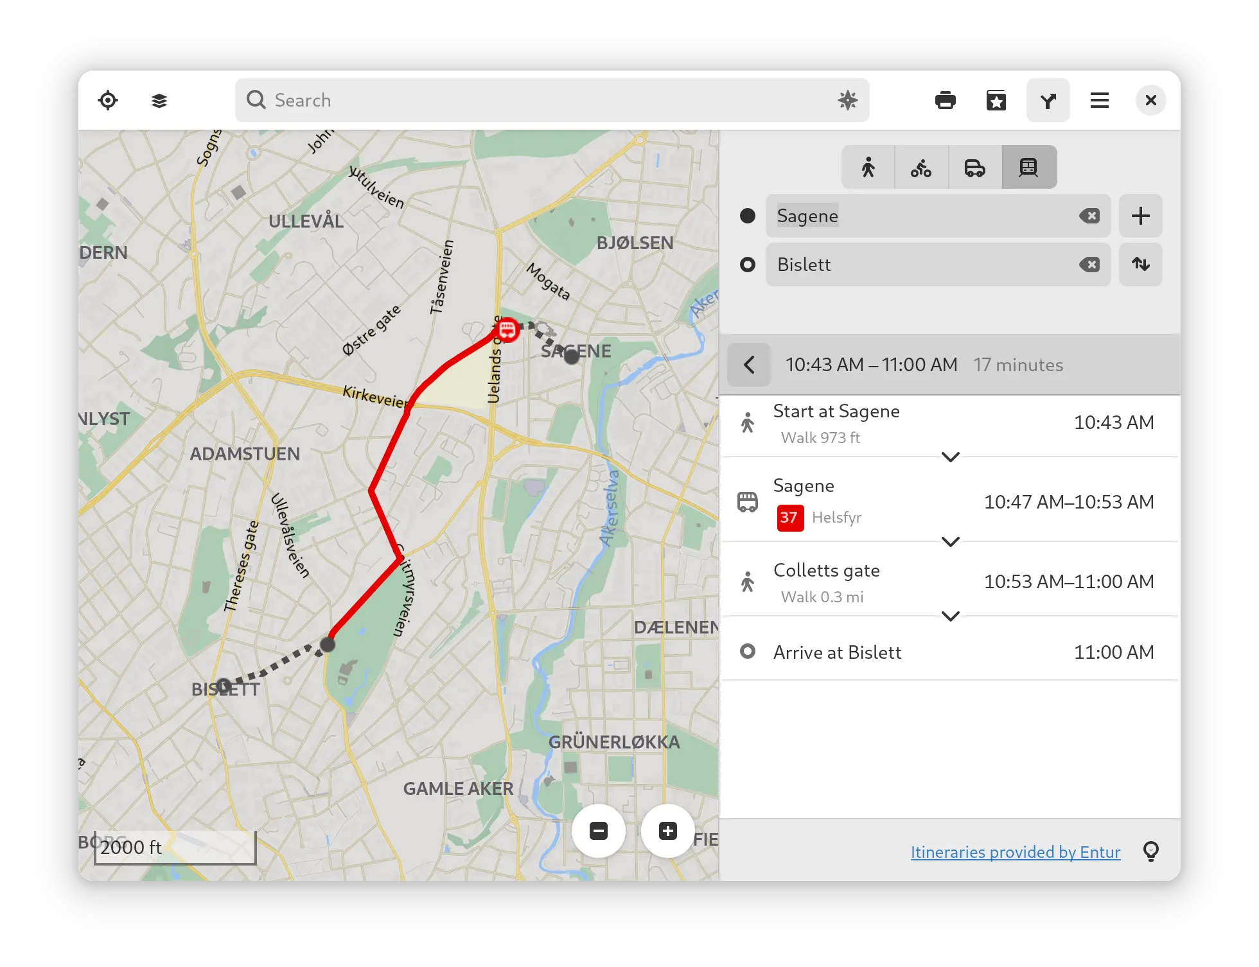Select public transit mode
The height and width of the screenshot is (967, 1259).
click(x=1028, y=168)
